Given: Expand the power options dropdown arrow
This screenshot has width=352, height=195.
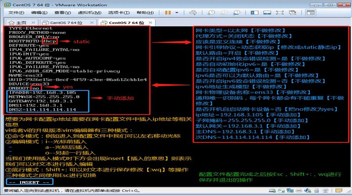Looking at the screenshot, I should click(x=177, y=12).
